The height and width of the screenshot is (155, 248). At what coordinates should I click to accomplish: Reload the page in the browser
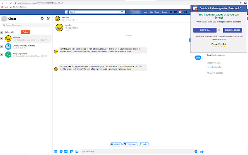(10, 3)
